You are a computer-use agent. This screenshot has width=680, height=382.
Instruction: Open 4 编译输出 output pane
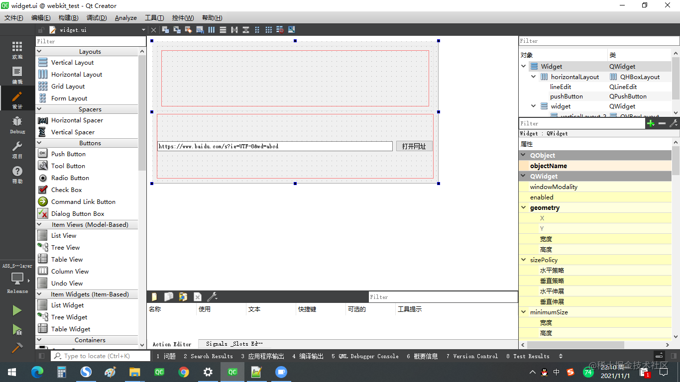pos(308,356)
